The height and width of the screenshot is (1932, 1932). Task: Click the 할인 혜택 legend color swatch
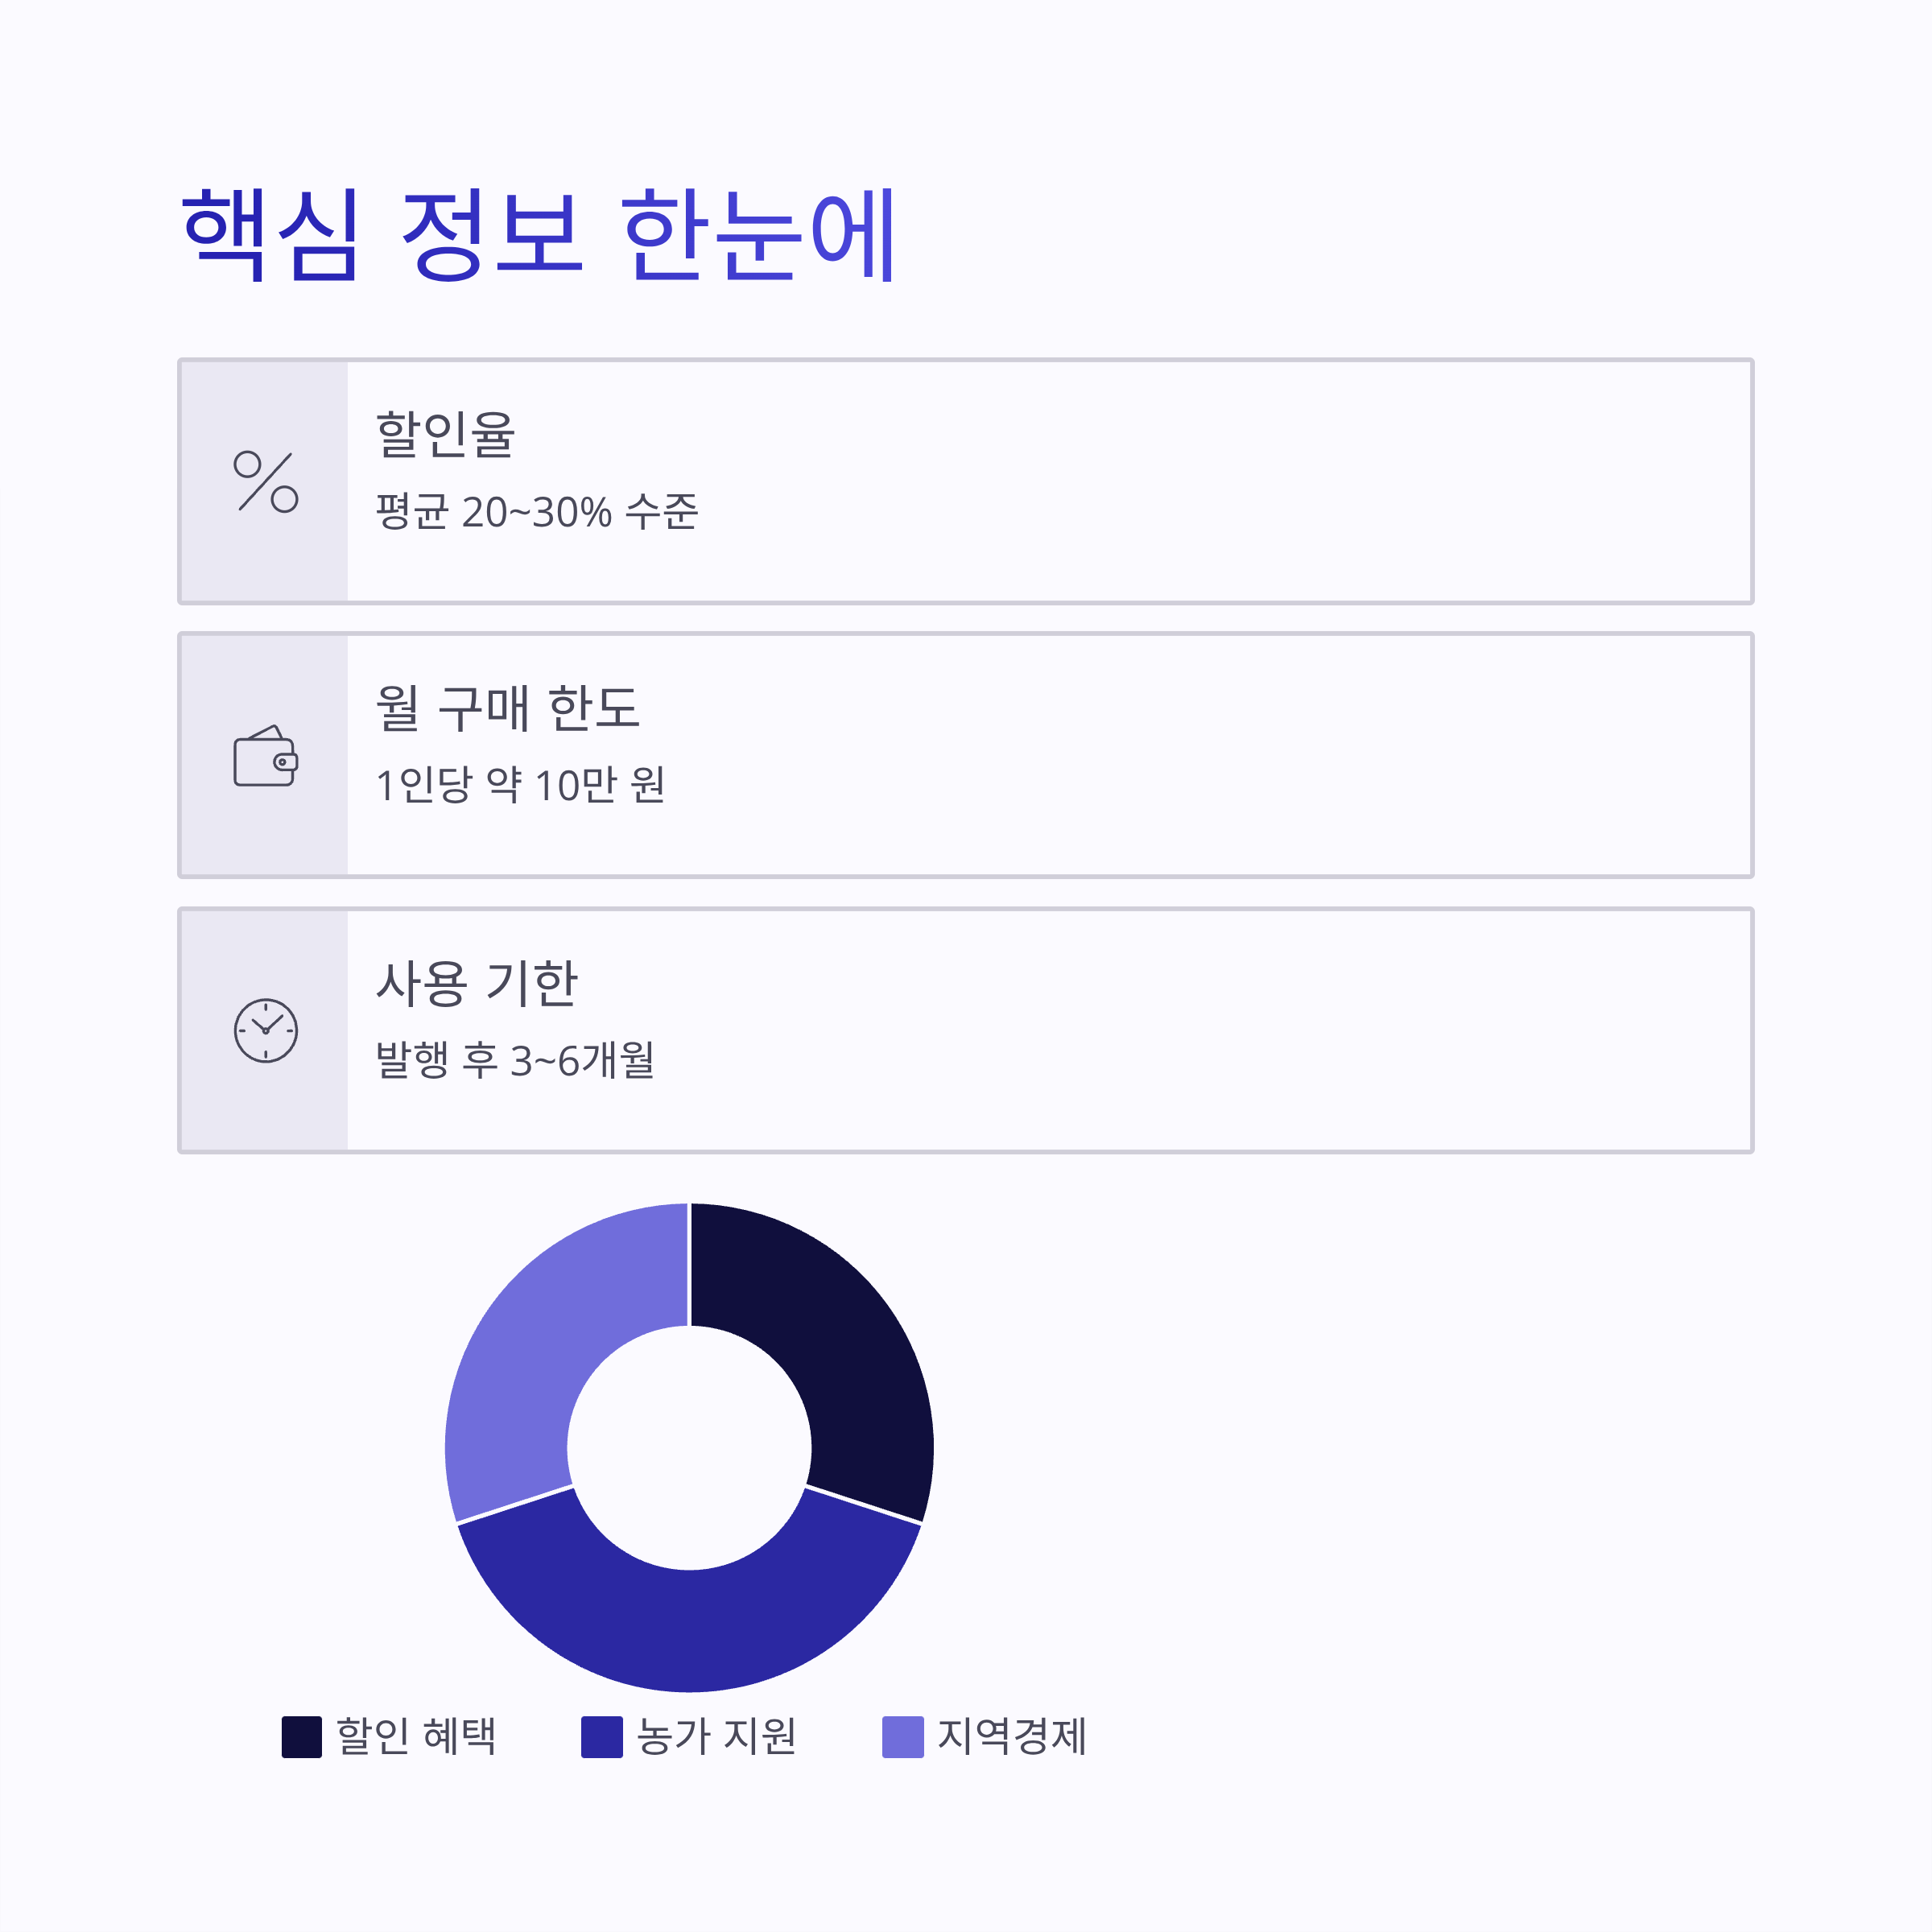click(x=301, y=1737)
